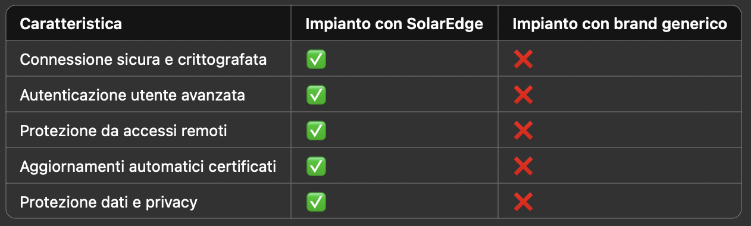Click the Protezione da accessi remoti text
This screenshot has height=226, width=751.
(124, 131)
